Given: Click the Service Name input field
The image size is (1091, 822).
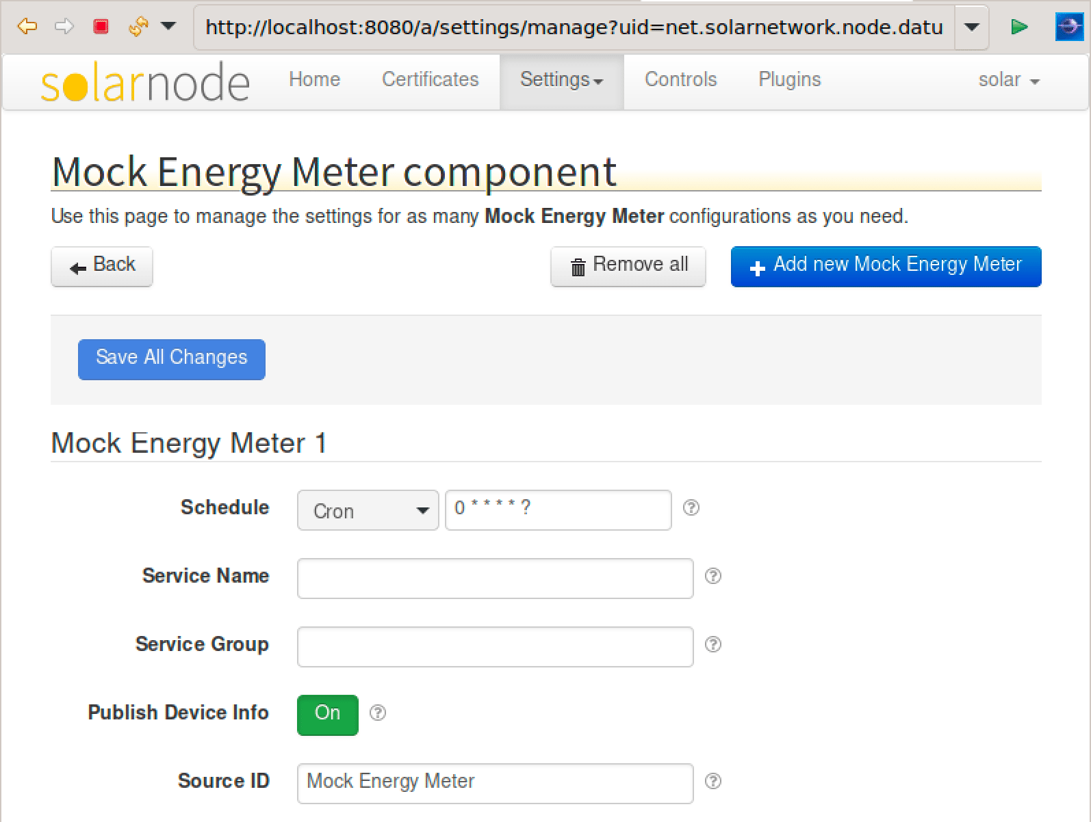Looking at the screenshot, I should [x=496, y=579].
